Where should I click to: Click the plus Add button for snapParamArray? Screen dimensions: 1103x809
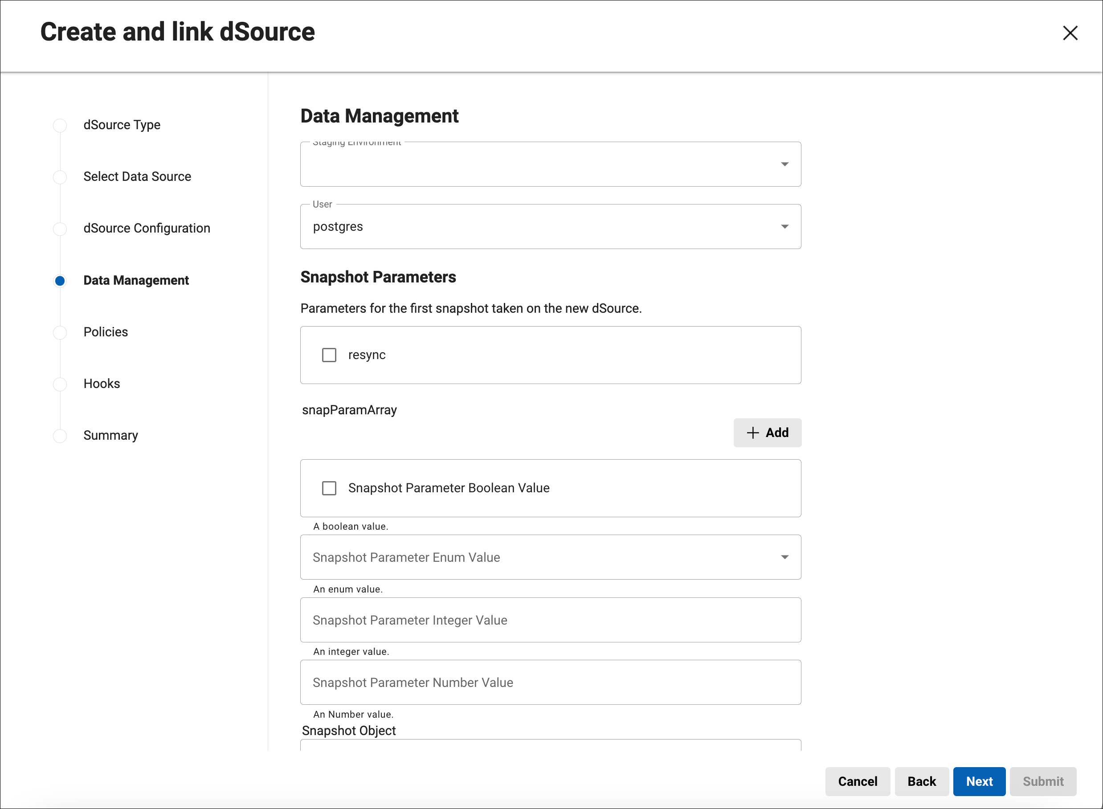pos(767,433)
